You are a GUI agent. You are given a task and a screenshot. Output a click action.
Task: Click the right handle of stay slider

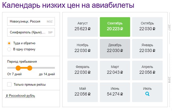tap(30, 68)
